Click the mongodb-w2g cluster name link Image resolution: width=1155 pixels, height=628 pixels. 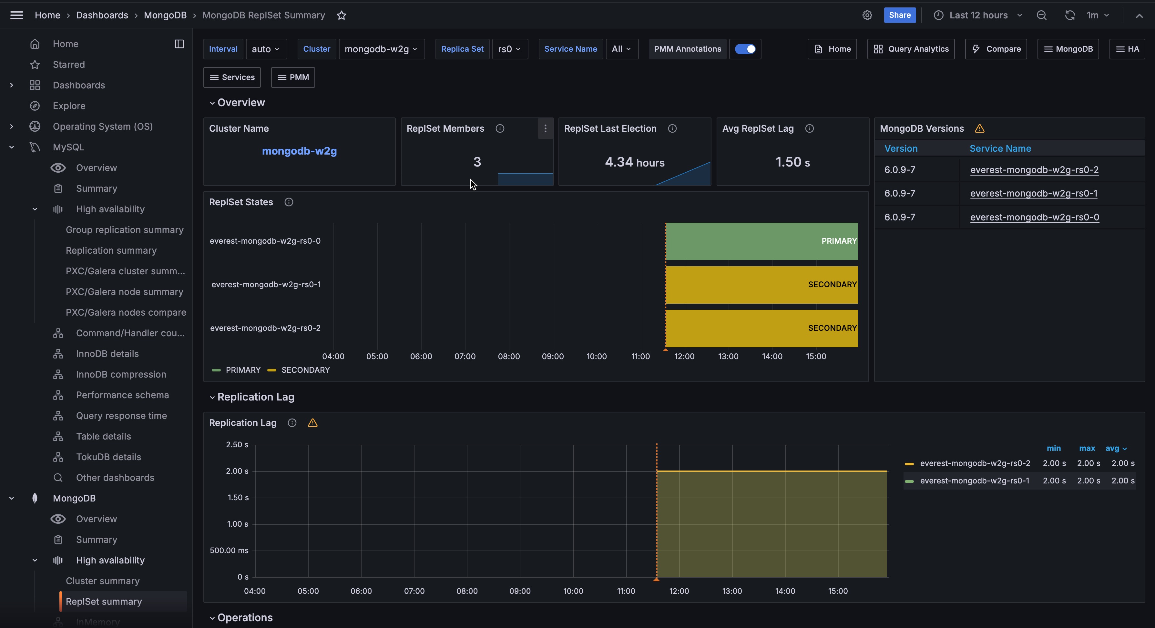point(300,151)
